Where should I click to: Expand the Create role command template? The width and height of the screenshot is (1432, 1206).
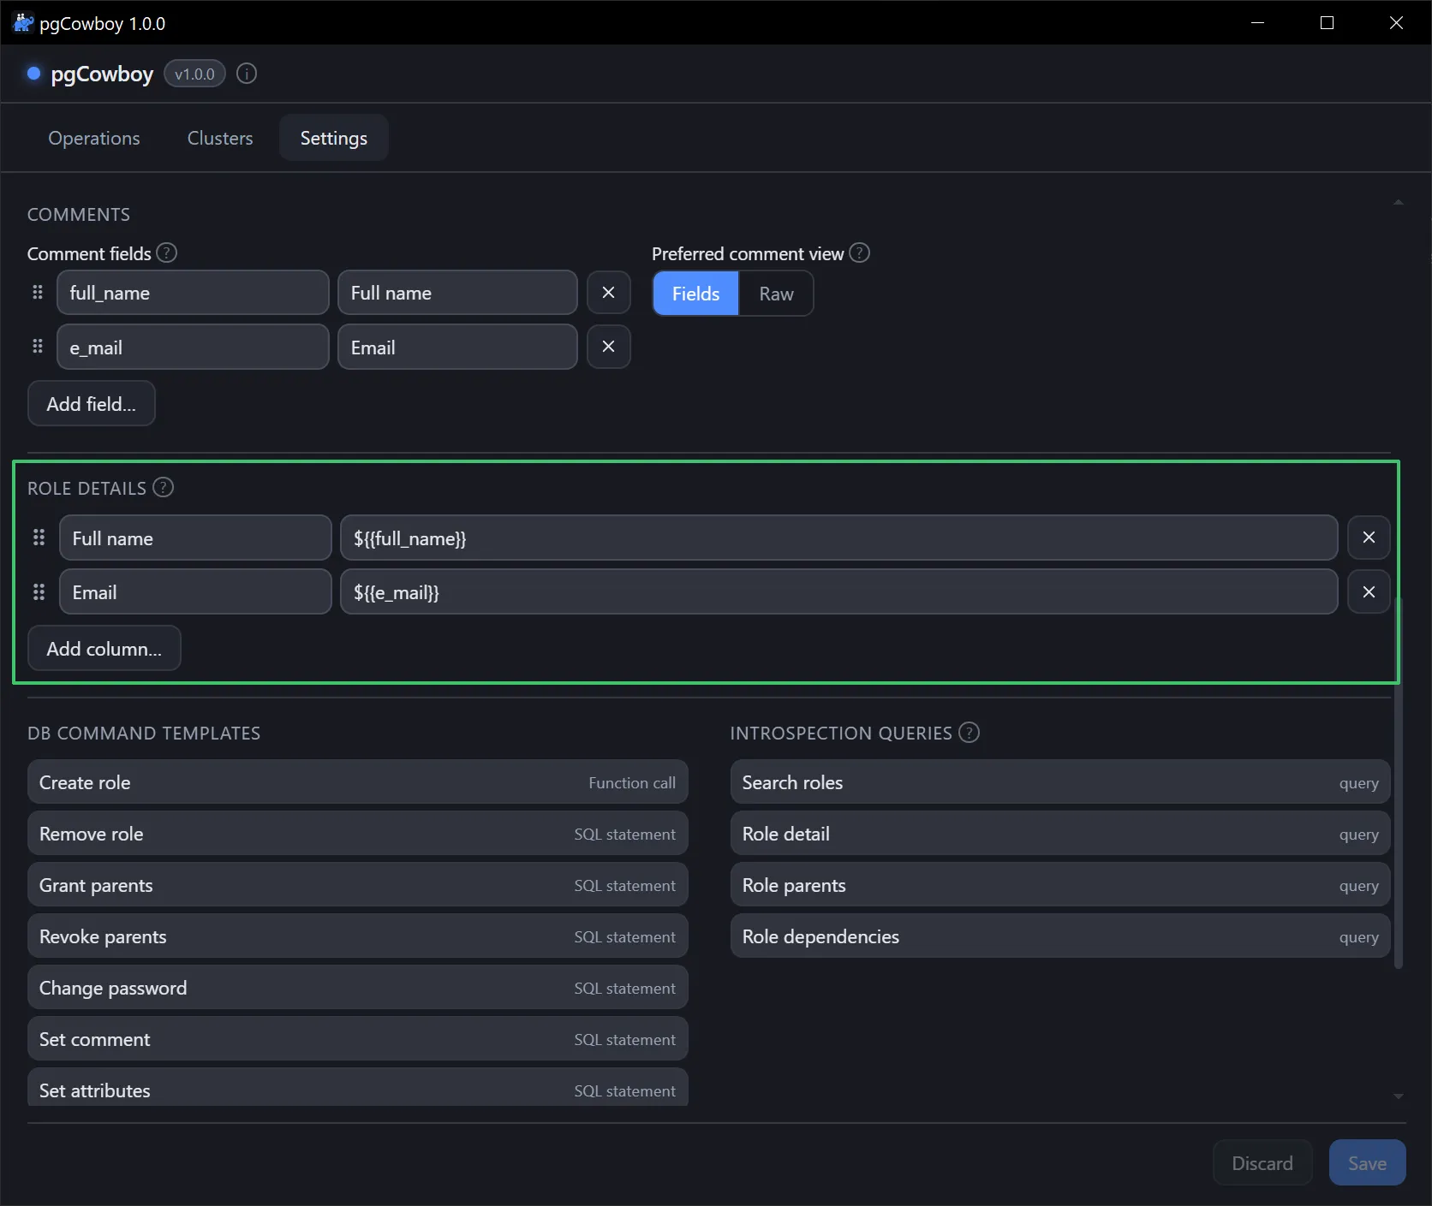point(358,782)
